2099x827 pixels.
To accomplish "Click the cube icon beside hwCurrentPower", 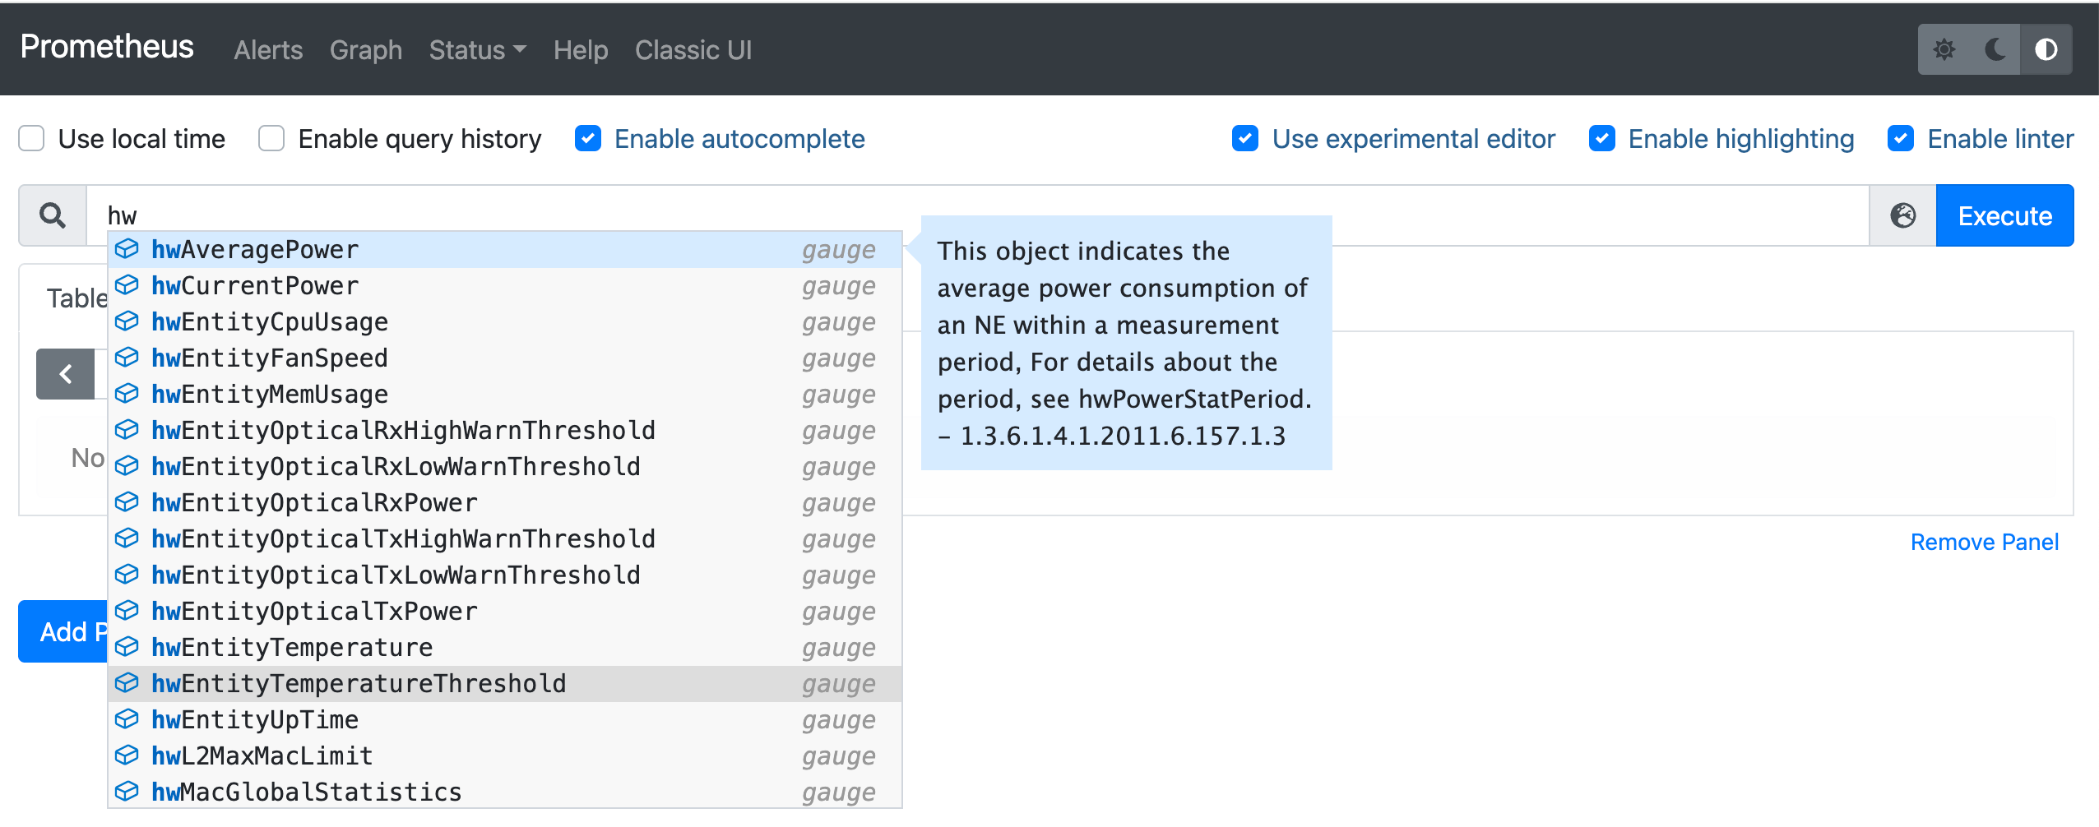I will [x=127, y=285].
